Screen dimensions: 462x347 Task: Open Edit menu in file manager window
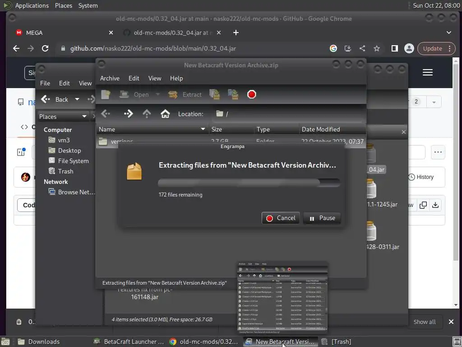[x=64, y=83]
